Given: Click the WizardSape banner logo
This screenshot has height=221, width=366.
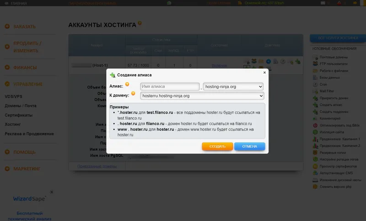Looking at the screenshot, I should (29, 199).
